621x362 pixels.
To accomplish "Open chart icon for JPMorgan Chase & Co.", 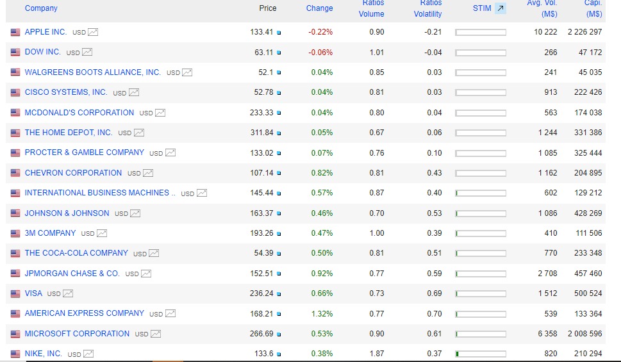I will click(146, 274).
